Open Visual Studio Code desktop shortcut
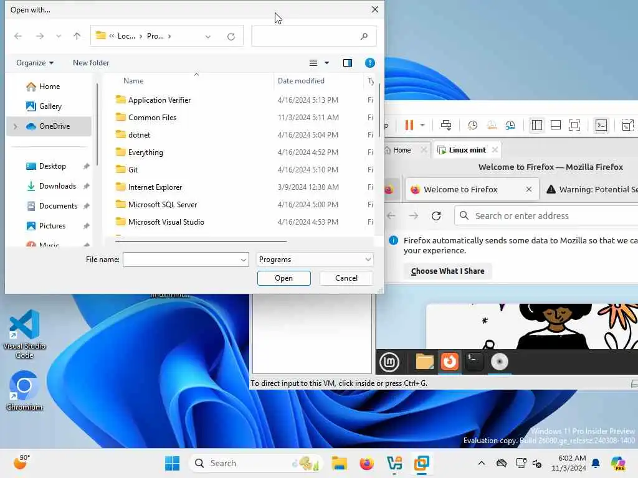 pos(24,334)
